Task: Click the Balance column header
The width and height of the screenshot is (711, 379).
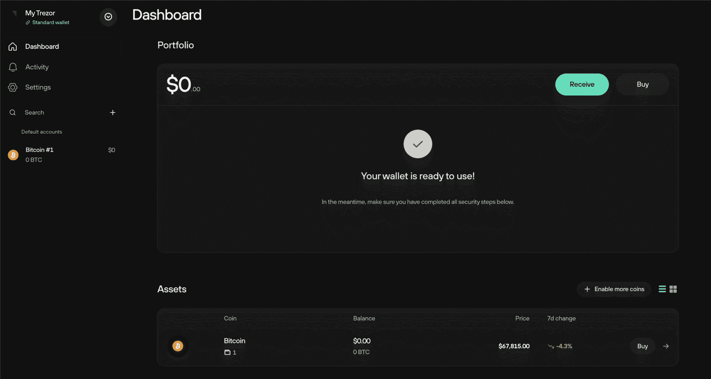Action: (364, 319)
